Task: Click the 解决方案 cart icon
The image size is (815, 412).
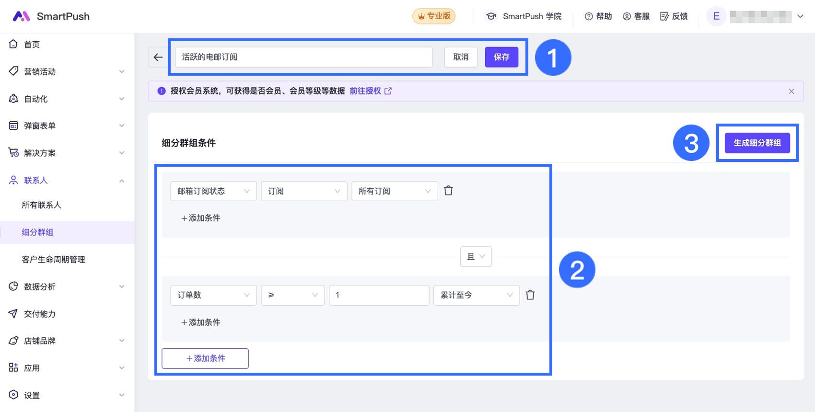Action: 13,153
